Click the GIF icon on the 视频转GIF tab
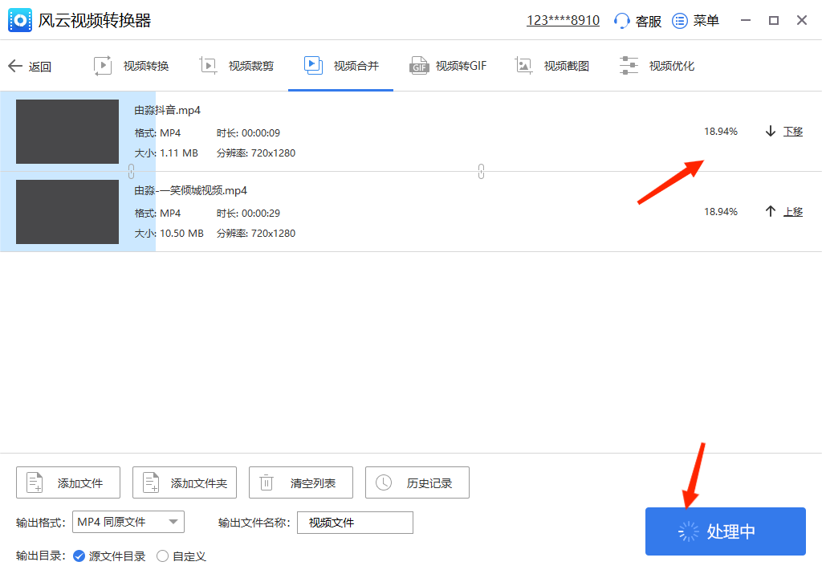 [418, 65]
